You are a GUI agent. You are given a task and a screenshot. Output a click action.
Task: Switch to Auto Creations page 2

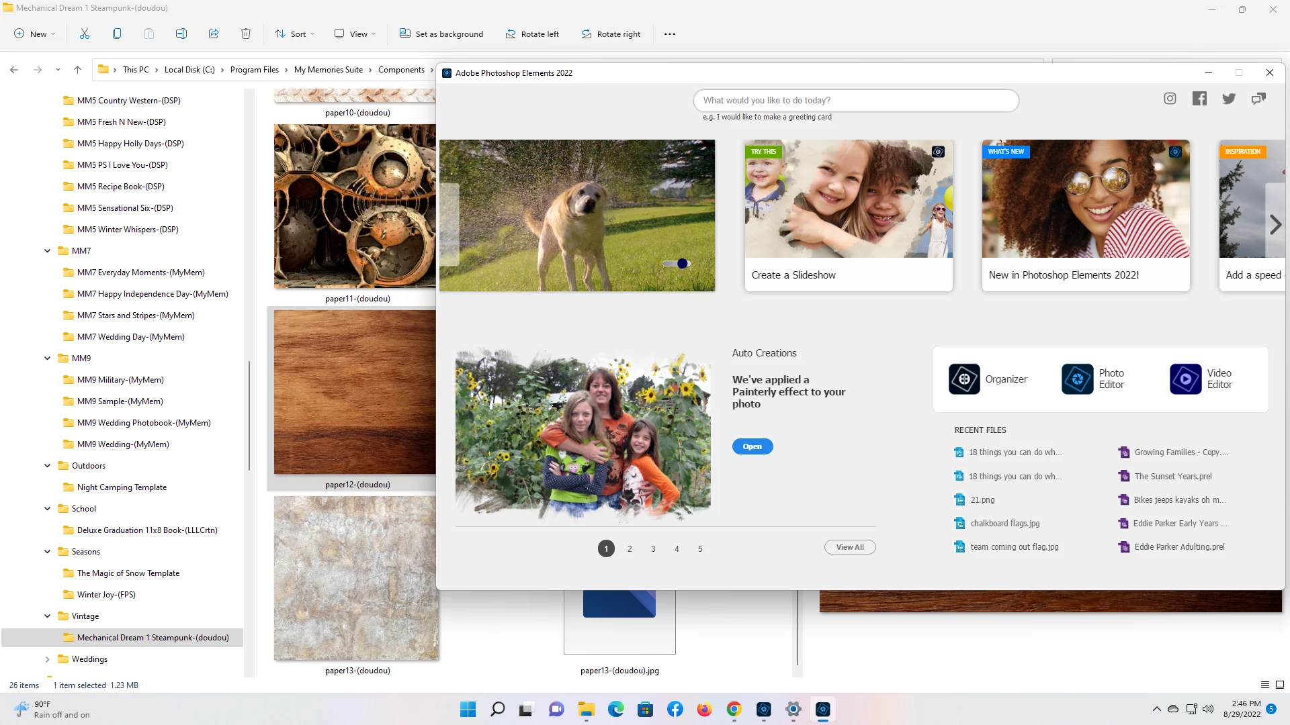click(630, 549)
